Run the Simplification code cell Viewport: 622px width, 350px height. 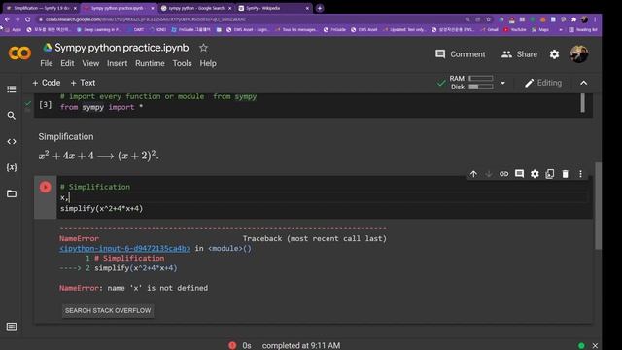point(46,187)
